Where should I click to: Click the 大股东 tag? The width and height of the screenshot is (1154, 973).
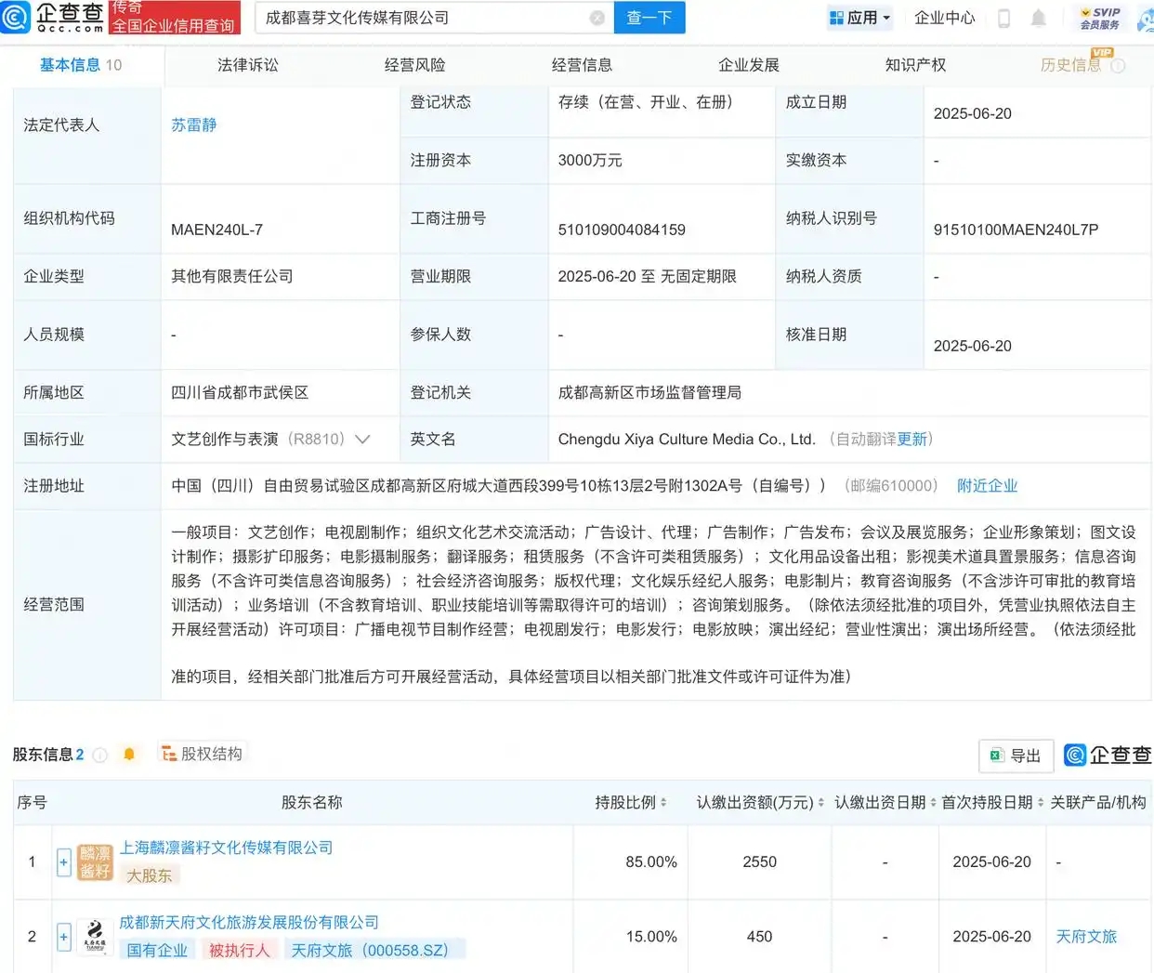point(150,875)
